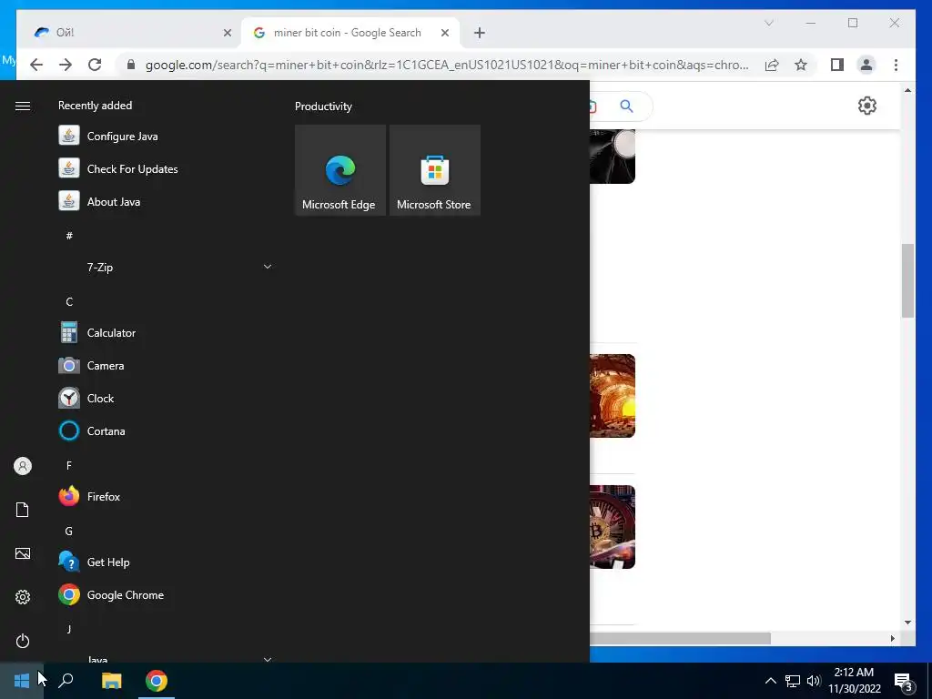Screen dimensions: 932x699
Task: Open the notification center icon
Action: pos(904,682)
